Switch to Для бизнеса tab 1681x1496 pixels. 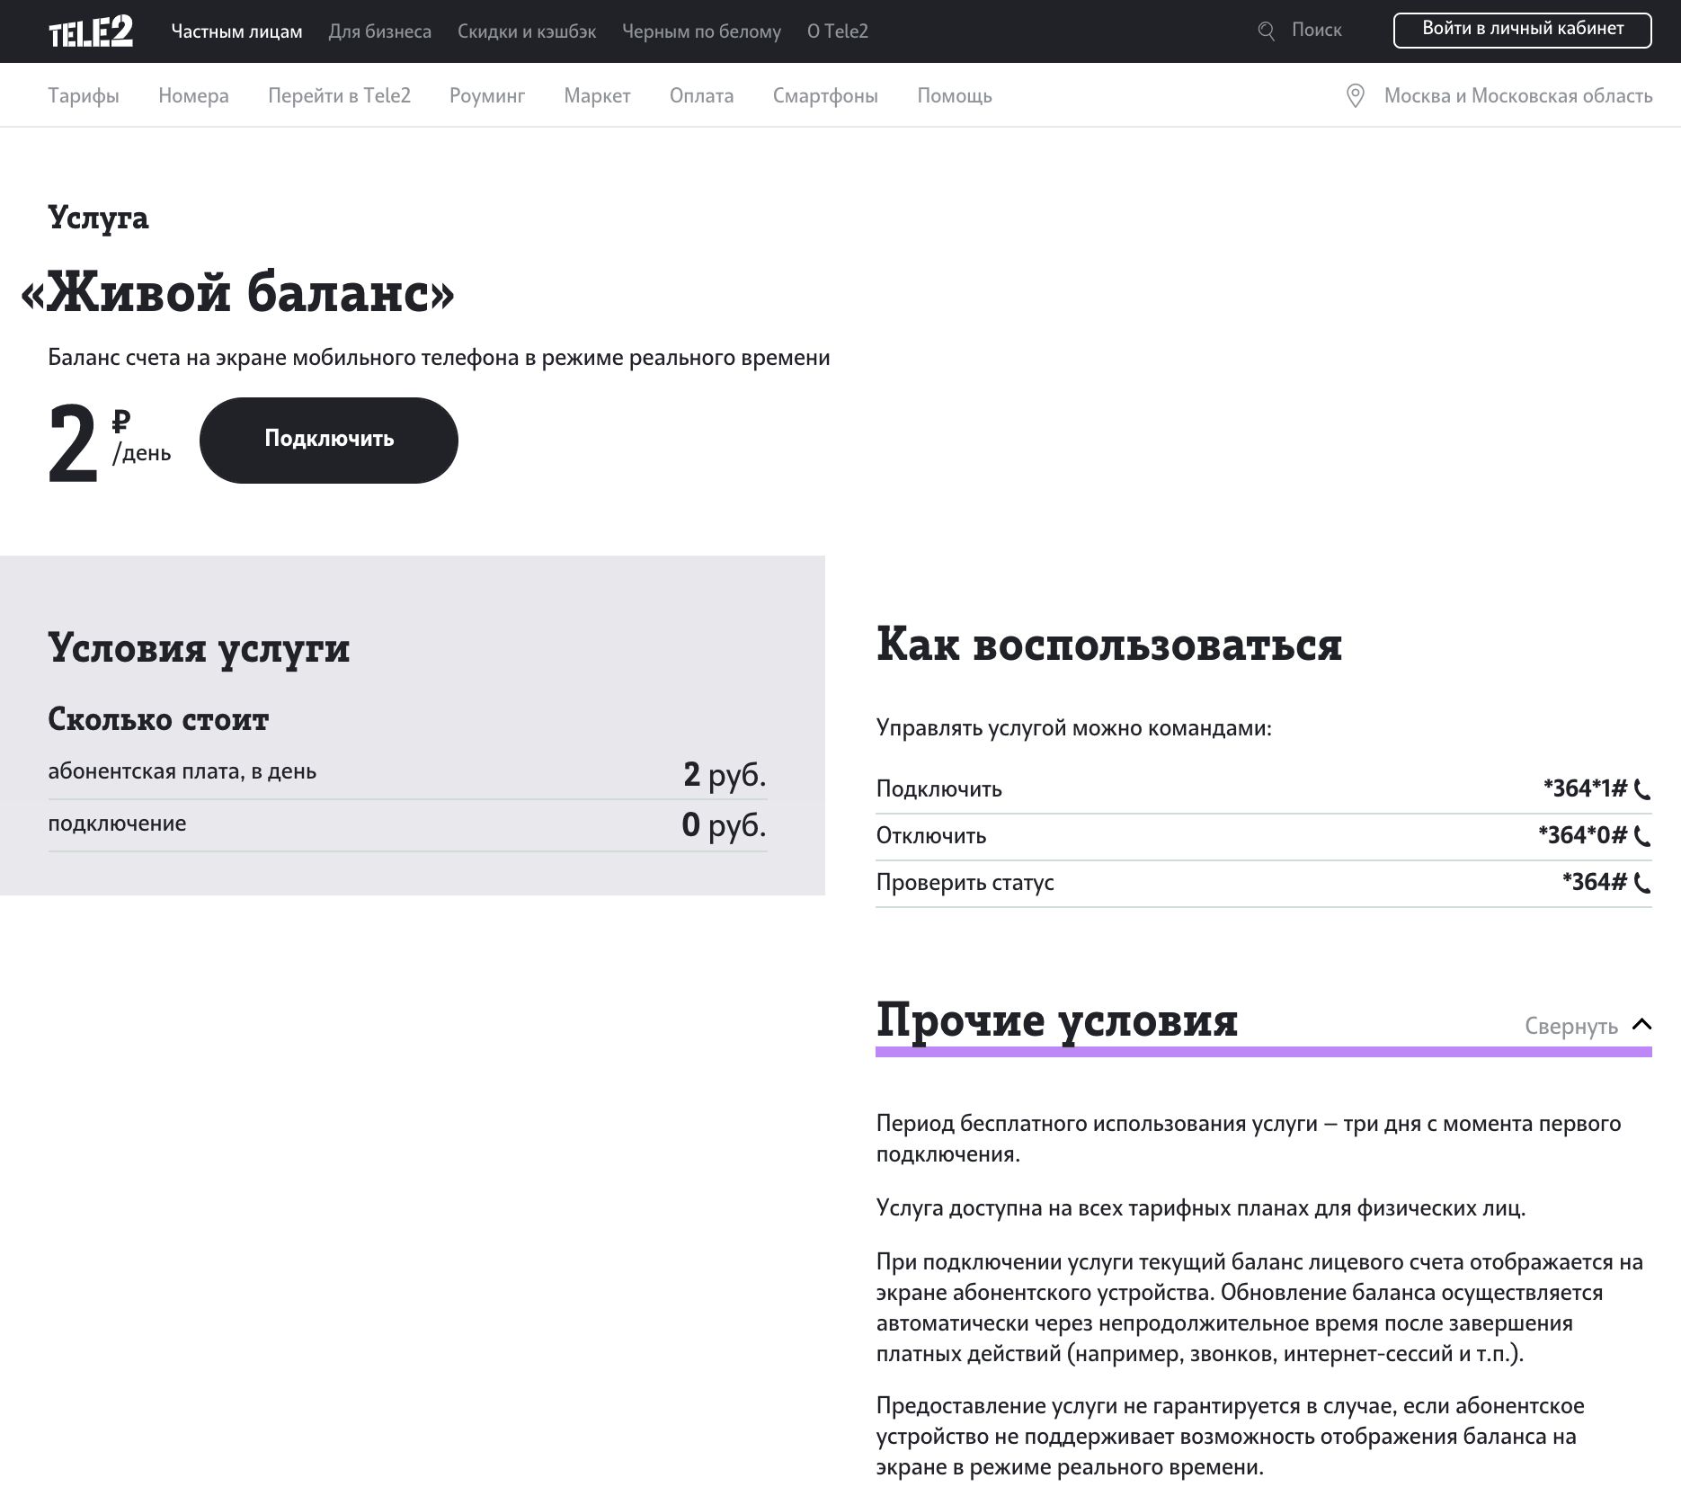pos(379,31)
